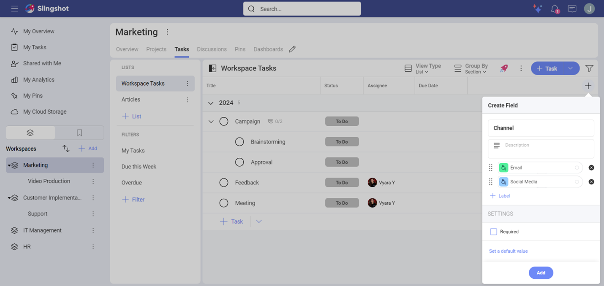This screenshot has width=604, height=286.
Task: Remove the Social Media label option
Action: (x=591, y=182)
